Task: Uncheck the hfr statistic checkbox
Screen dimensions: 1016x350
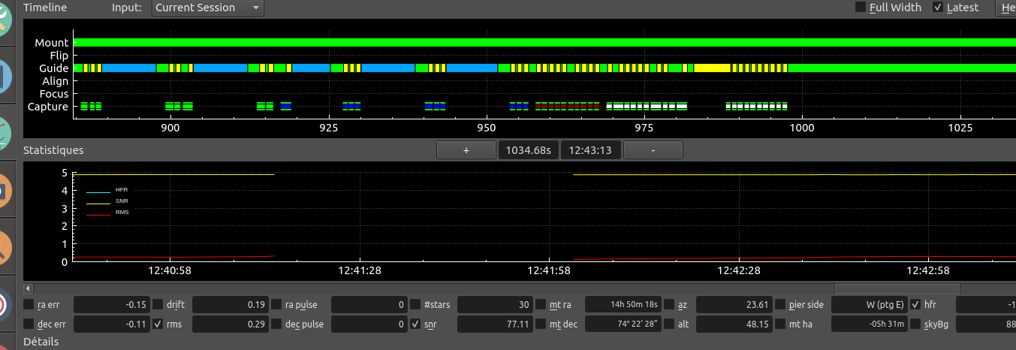Action: click(916, 305)
